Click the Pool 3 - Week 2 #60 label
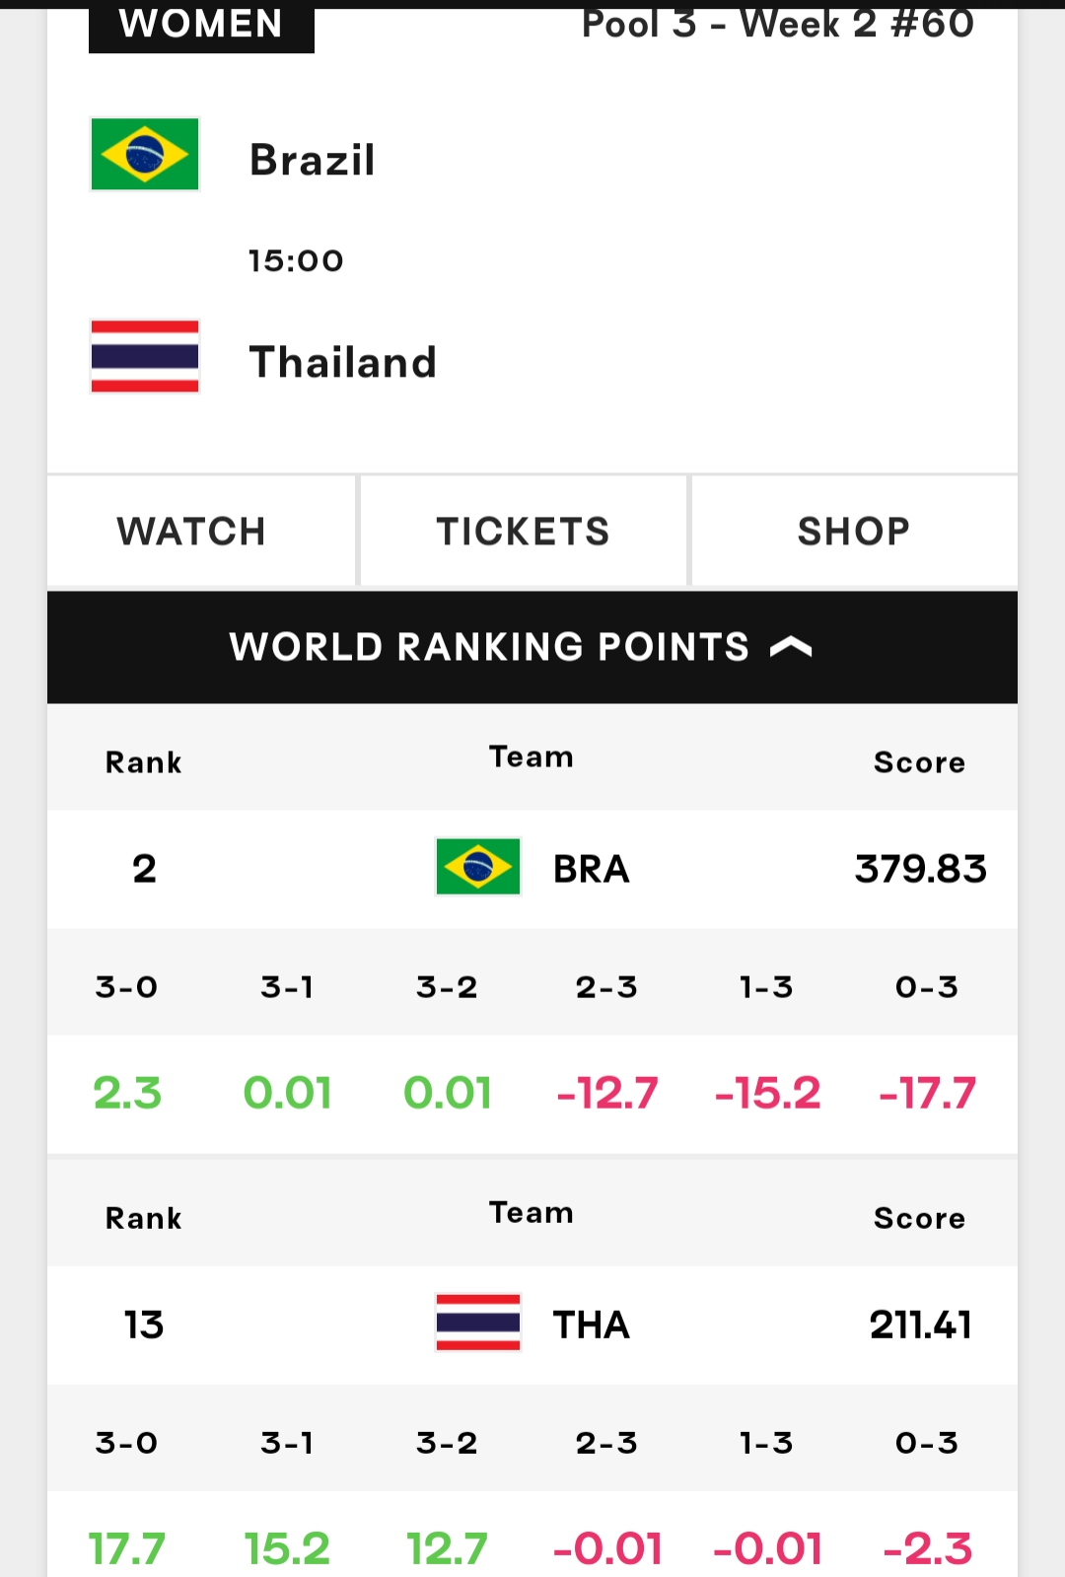 [778, 24]
